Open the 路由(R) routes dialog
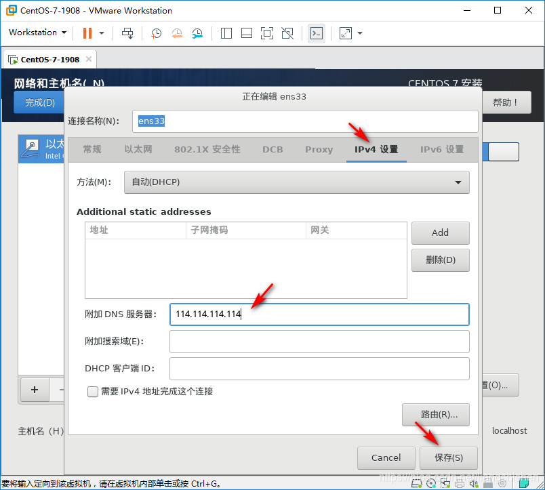The image size is (545, 490). [x=436, y=415]
